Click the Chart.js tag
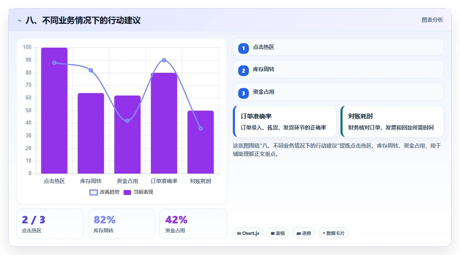The height and width of the screenshot is (255, 460). [x=248, y=233]
